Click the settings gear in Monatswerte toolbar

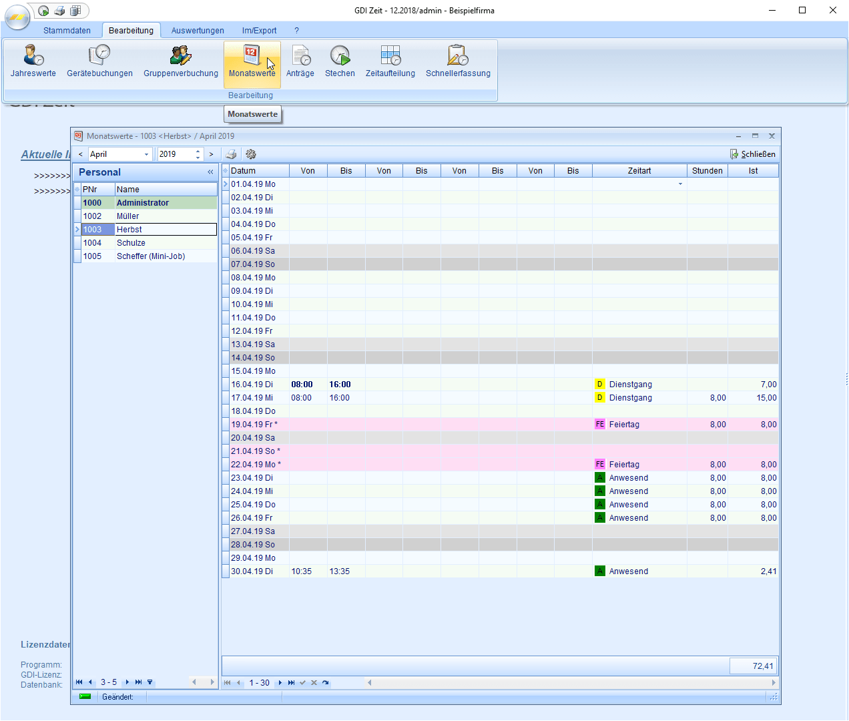251,154
